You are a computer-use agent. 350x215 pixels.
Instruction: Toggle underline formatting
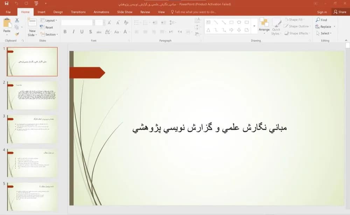(x=82, y=32)
